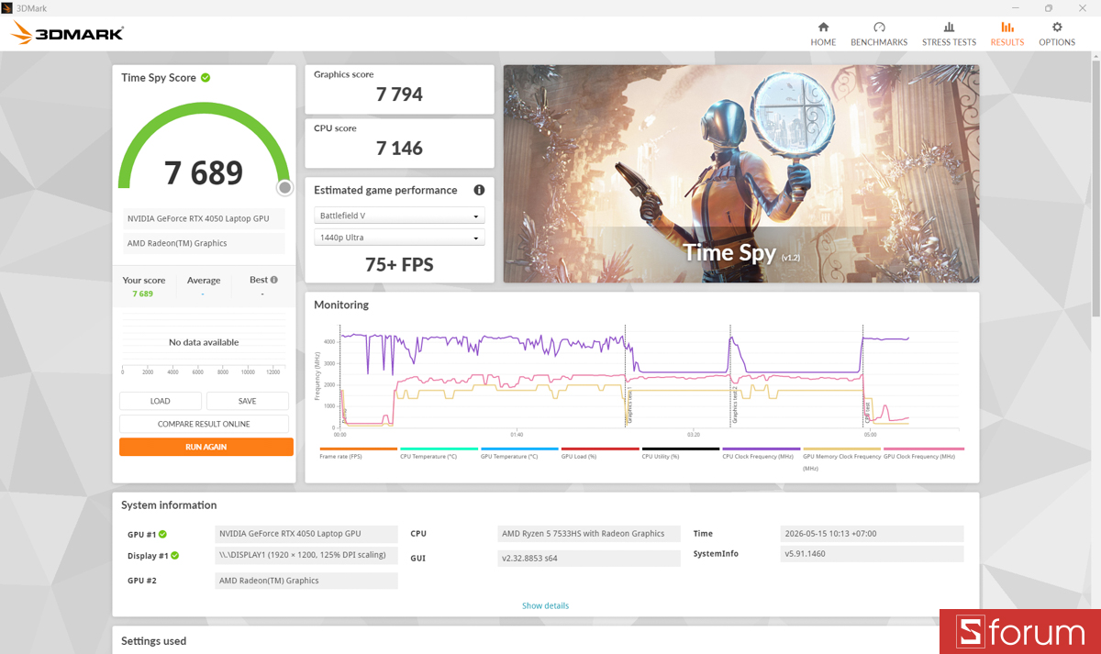
Task: Click the Graphics test 1 marker
Action: coord(628,407)
